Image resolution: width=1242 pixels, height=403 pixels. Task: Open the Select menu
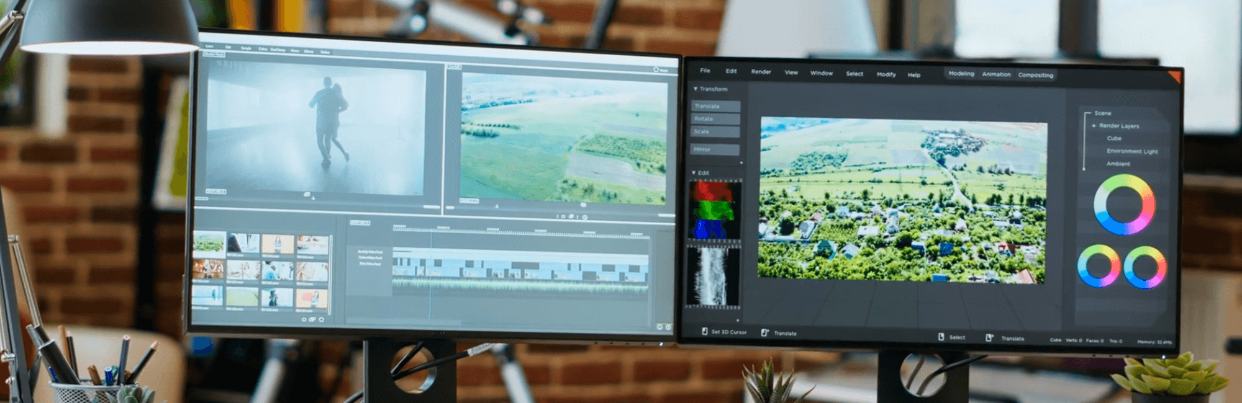point(854,74)
